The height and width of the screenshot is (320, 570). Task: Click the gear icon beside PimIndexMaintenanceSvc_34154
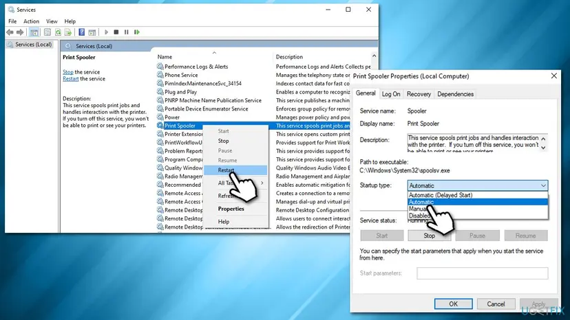coord(160,83)
